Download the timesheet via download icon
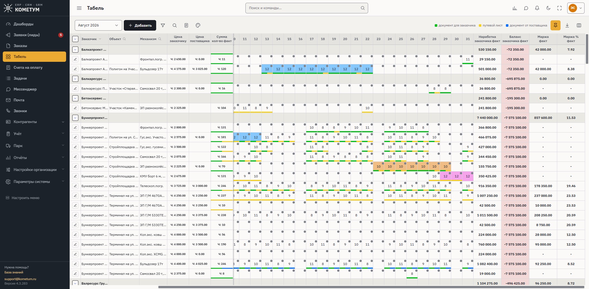Viewport: 589px width, 289px height. tap(567, 25)
